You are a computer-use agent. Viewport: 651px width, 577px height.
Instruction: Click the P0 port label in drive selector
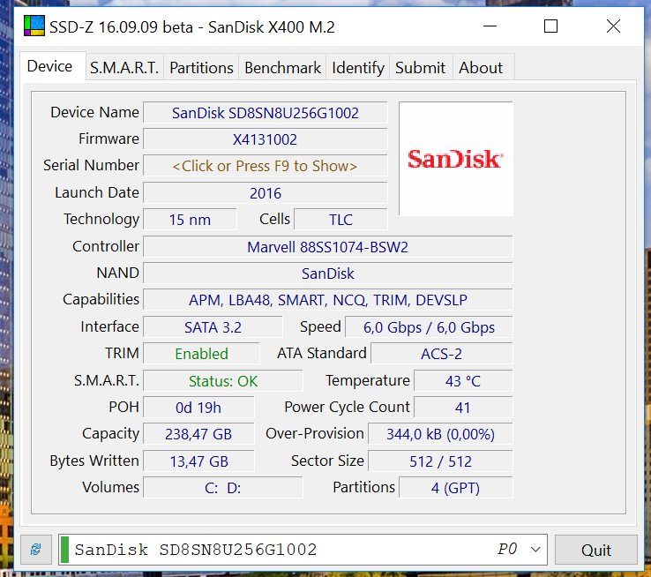pos(507,549)
